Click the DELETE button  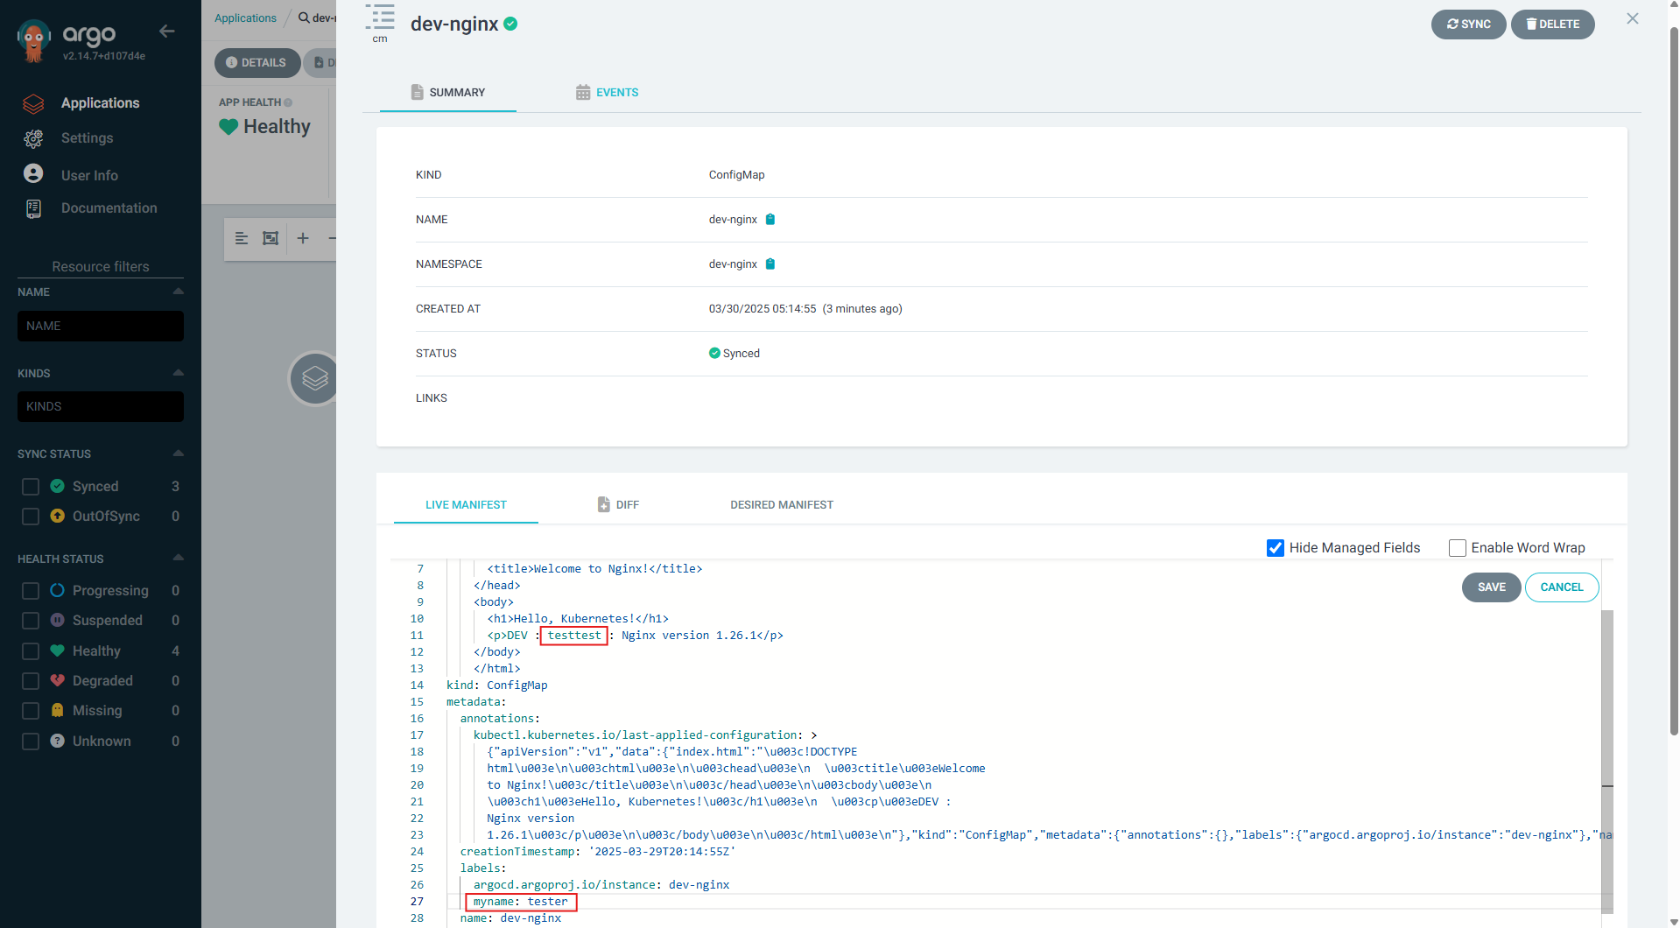1552,25
